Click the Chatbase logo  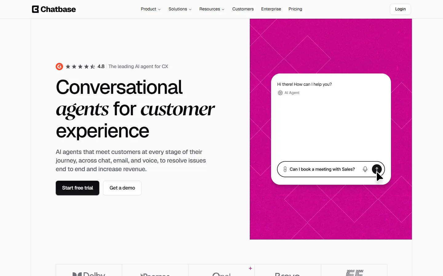54,9
